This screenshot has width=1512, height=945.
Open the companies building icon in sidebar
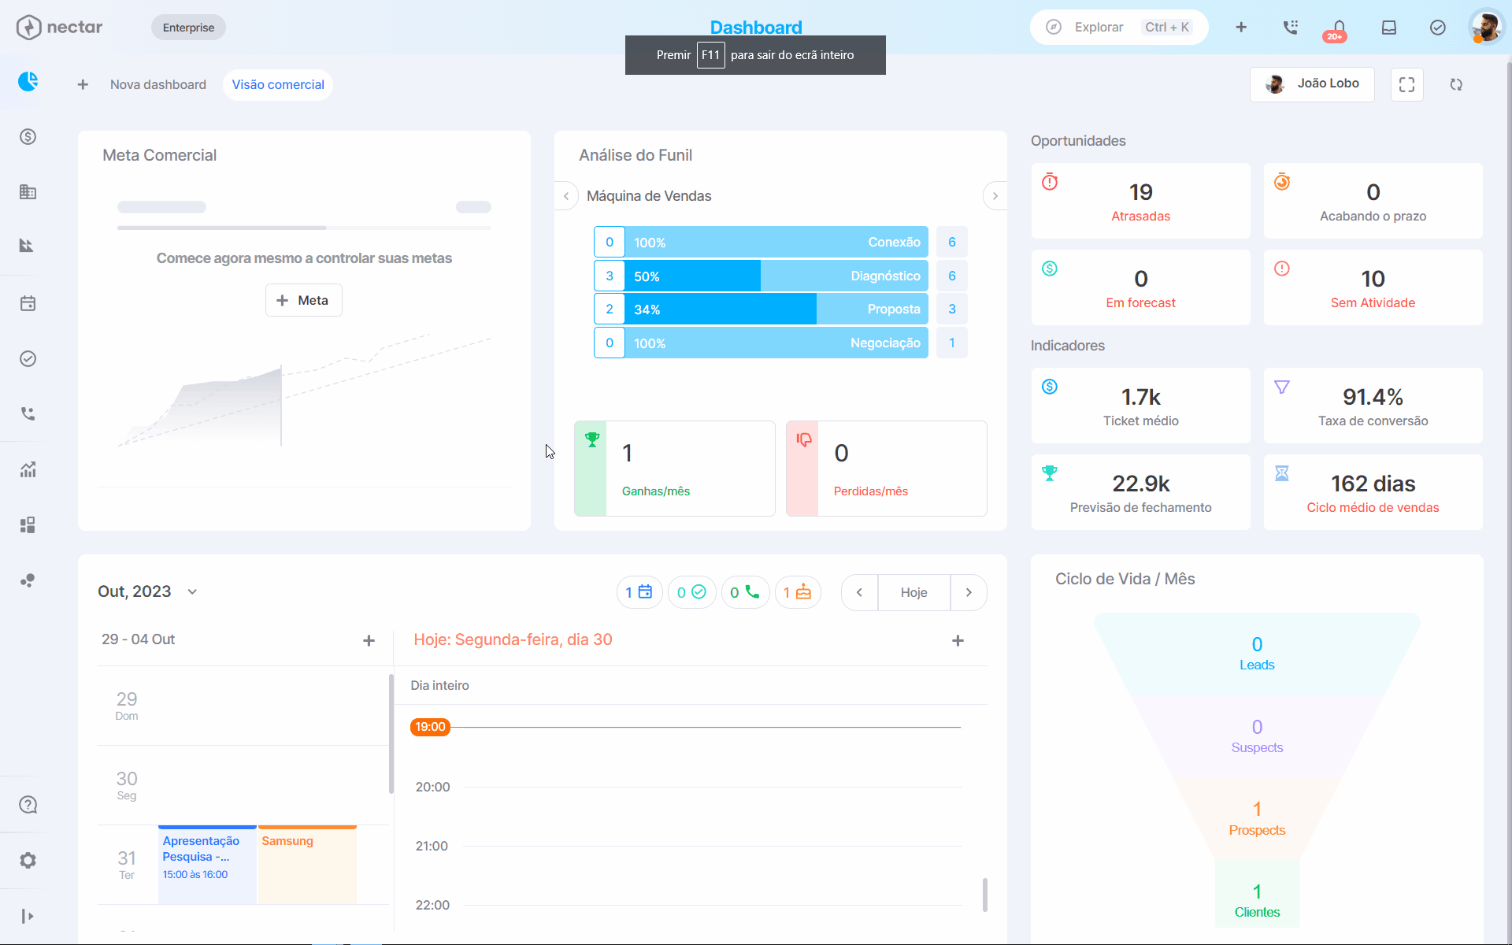[x=28, y=191]
